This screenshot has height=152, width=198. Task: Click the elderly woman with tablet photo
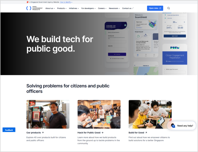[x=150, y=114]
